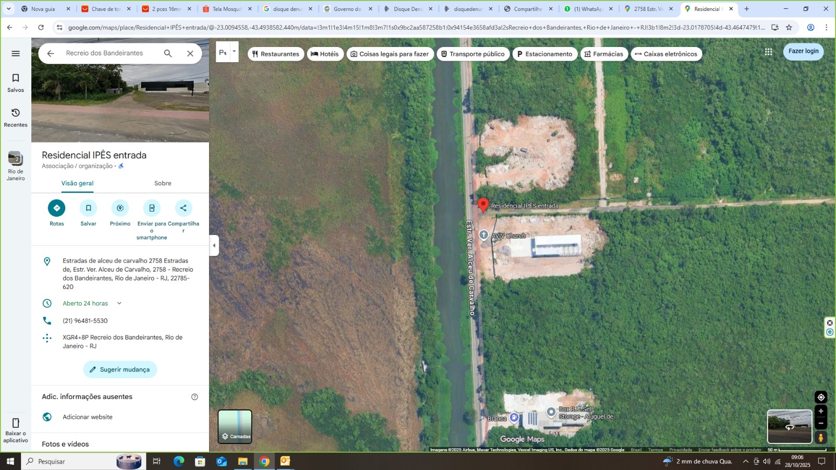Open the hamburger main menu

[x=16, y=53]
